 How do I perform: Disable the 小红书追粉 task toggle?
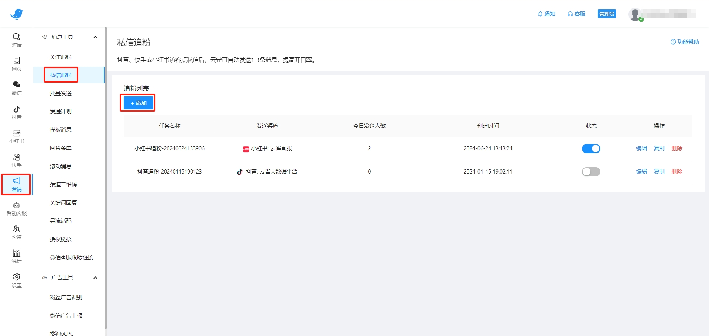tap(591, 148)
